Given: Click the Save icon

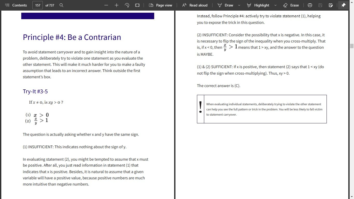Looking at the screenshot, I should click(x=320, y=5).
